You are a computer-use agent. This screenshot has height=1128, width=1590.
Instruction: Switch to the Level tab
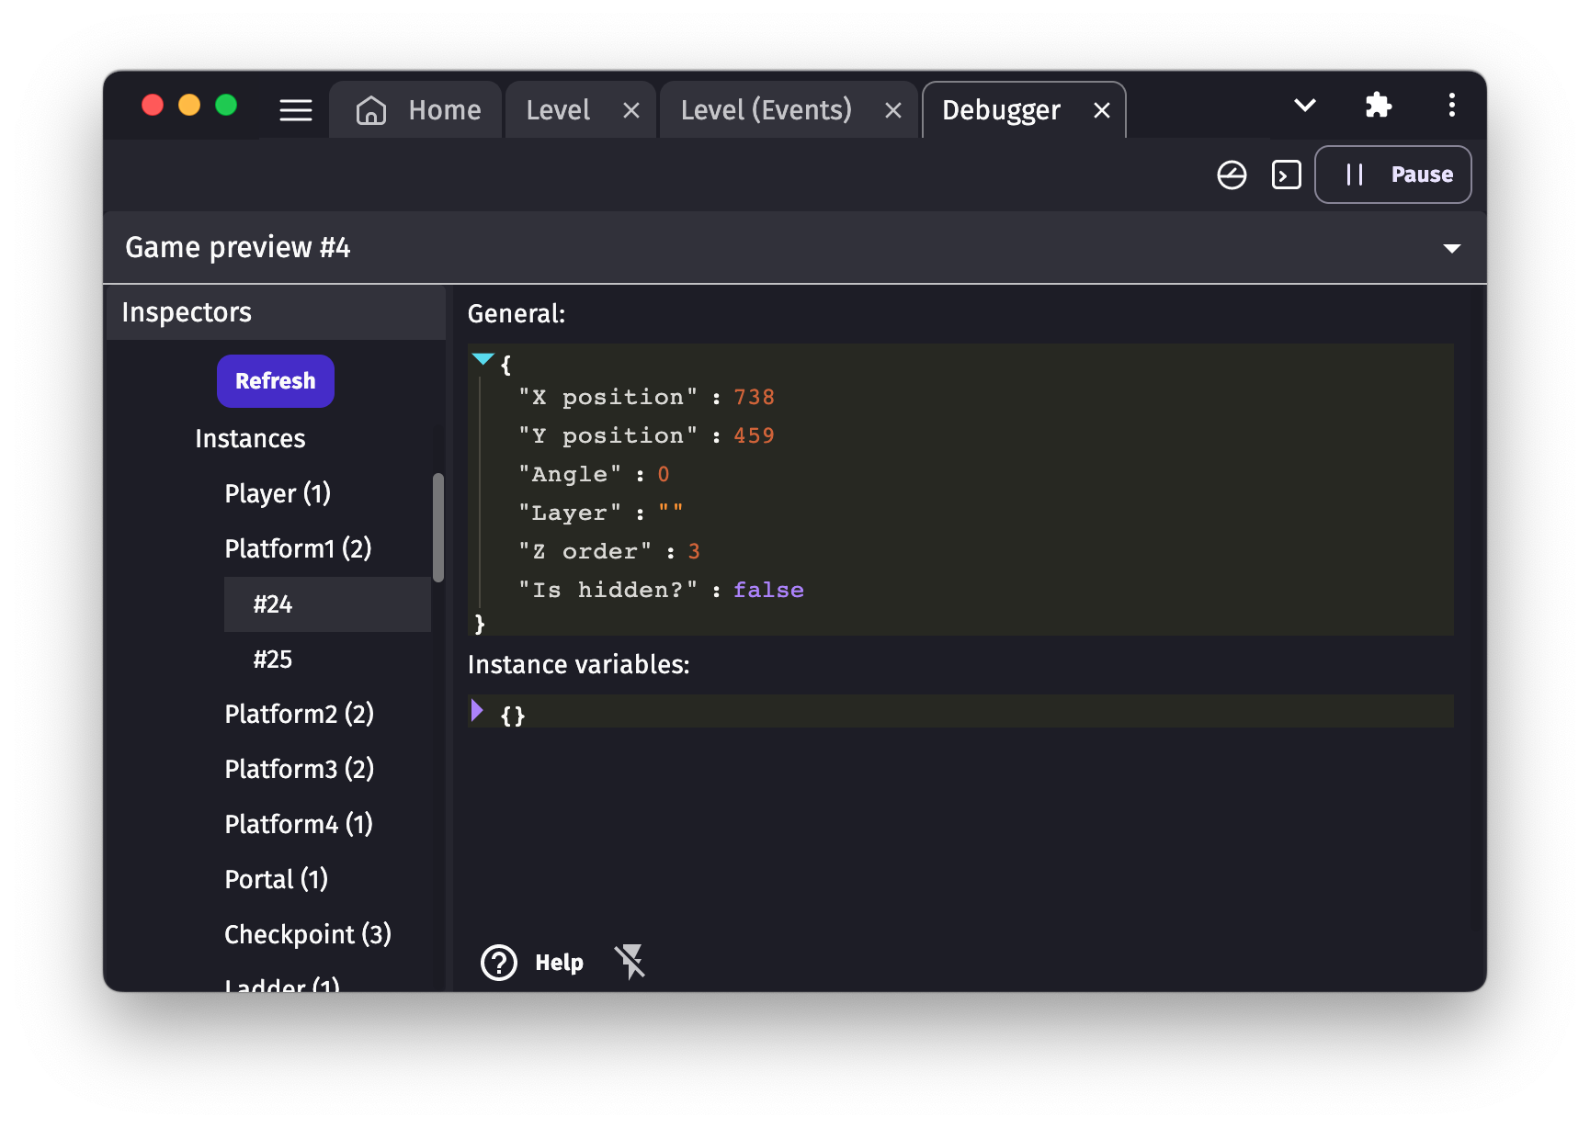(x=558, y=110)
